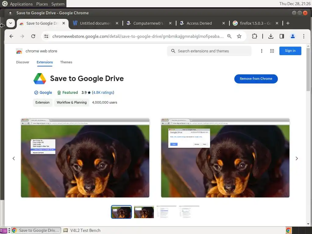The height and width of the screenshot is (234, 312).
Task: Open the System menu
Action: click(58, 4)
